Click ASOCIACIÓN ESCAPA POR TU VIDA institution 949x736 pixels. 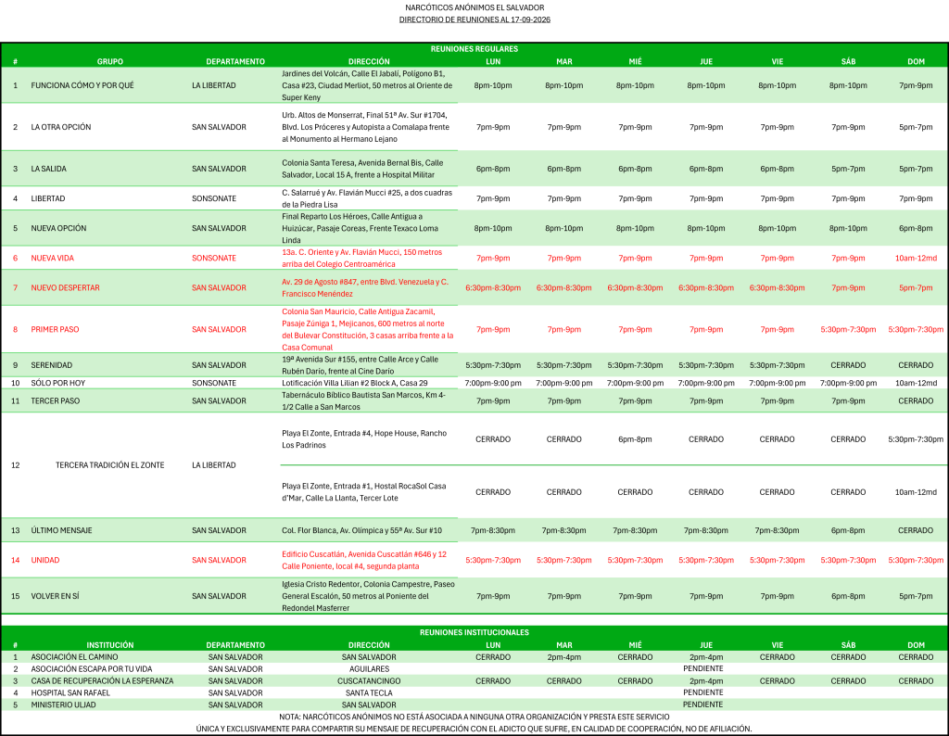point(92,669)
